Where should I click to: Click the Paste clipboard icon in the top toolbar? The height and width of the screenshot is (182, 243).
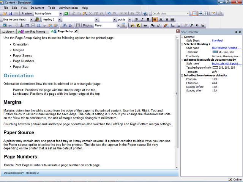coord(85,14)
